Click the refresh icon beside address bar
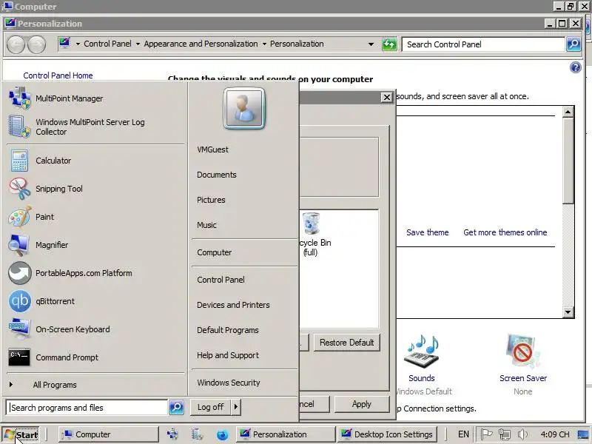Image resolution: width=592 pixels, height=444 pixels. [389, 44]
